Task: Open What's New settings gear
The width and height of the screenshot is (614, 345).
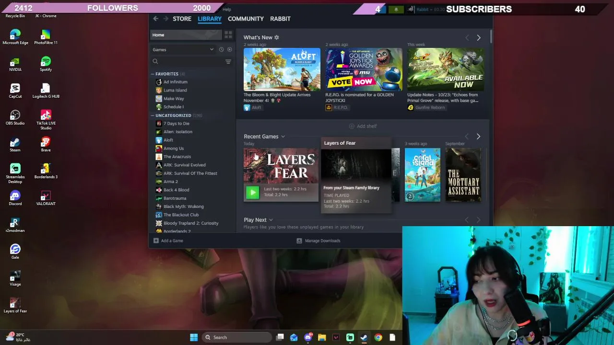Action: [x=276, y=37]
